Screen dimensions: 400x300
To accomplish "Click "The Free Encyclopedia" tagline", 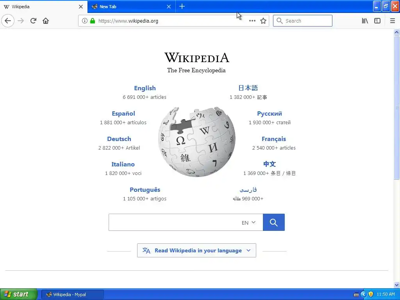I will tap(196, 70).
